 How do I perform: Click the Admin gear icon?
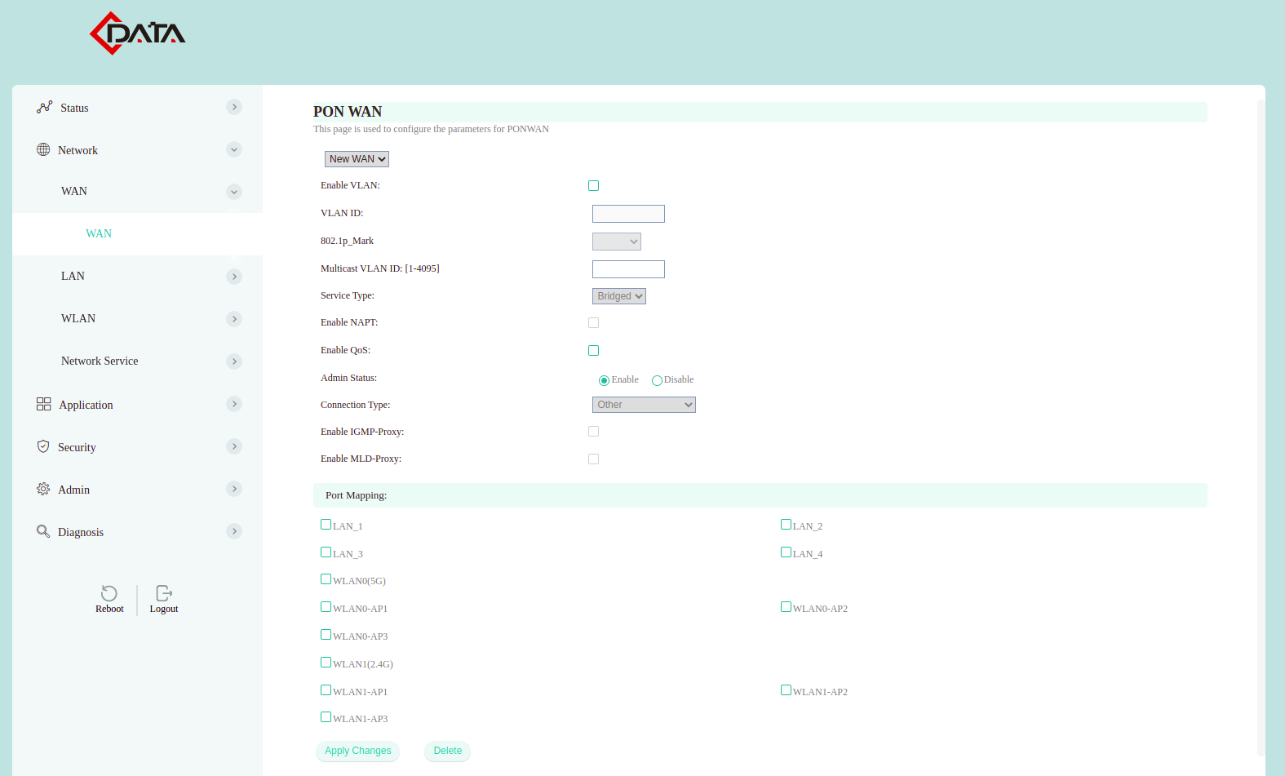(43, 489)
